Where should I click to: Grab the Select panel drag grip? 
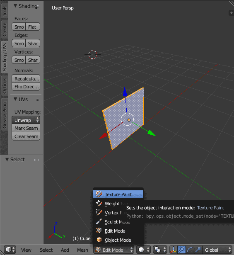36,160
